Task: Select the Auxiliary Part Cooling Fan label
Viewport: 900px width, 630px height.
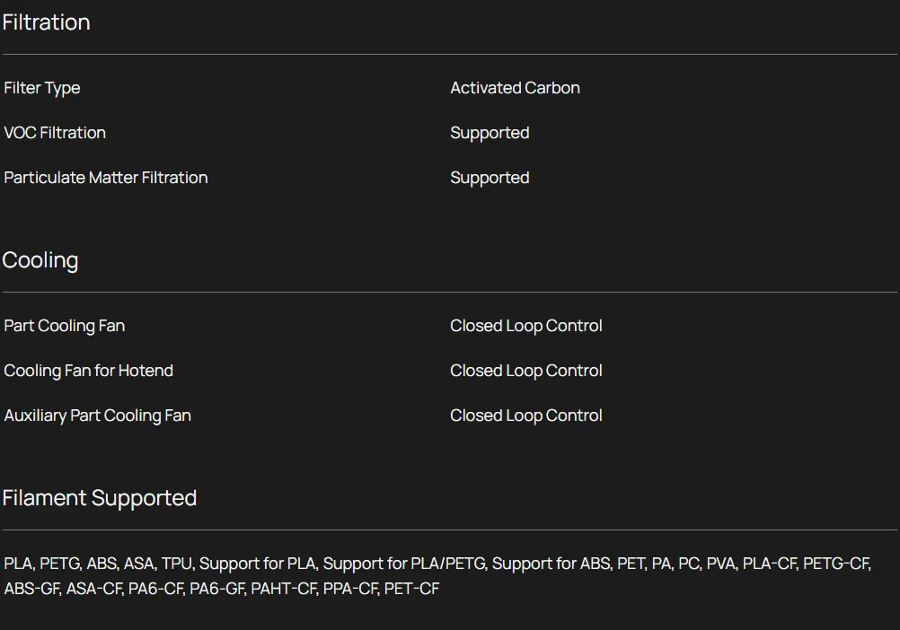Action: (x=98, y=416)
